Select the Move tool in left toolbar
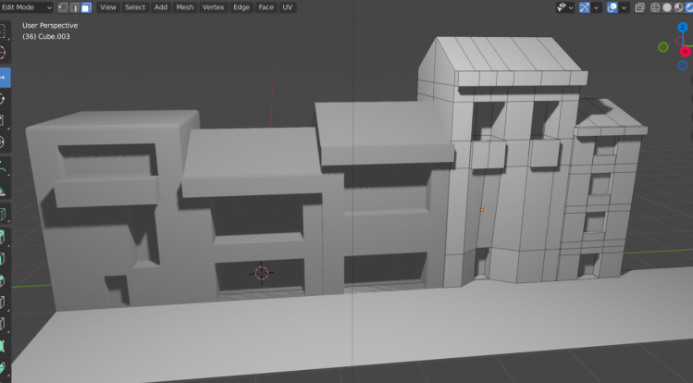Screen dimensions: 693x383 click(3, 77)
